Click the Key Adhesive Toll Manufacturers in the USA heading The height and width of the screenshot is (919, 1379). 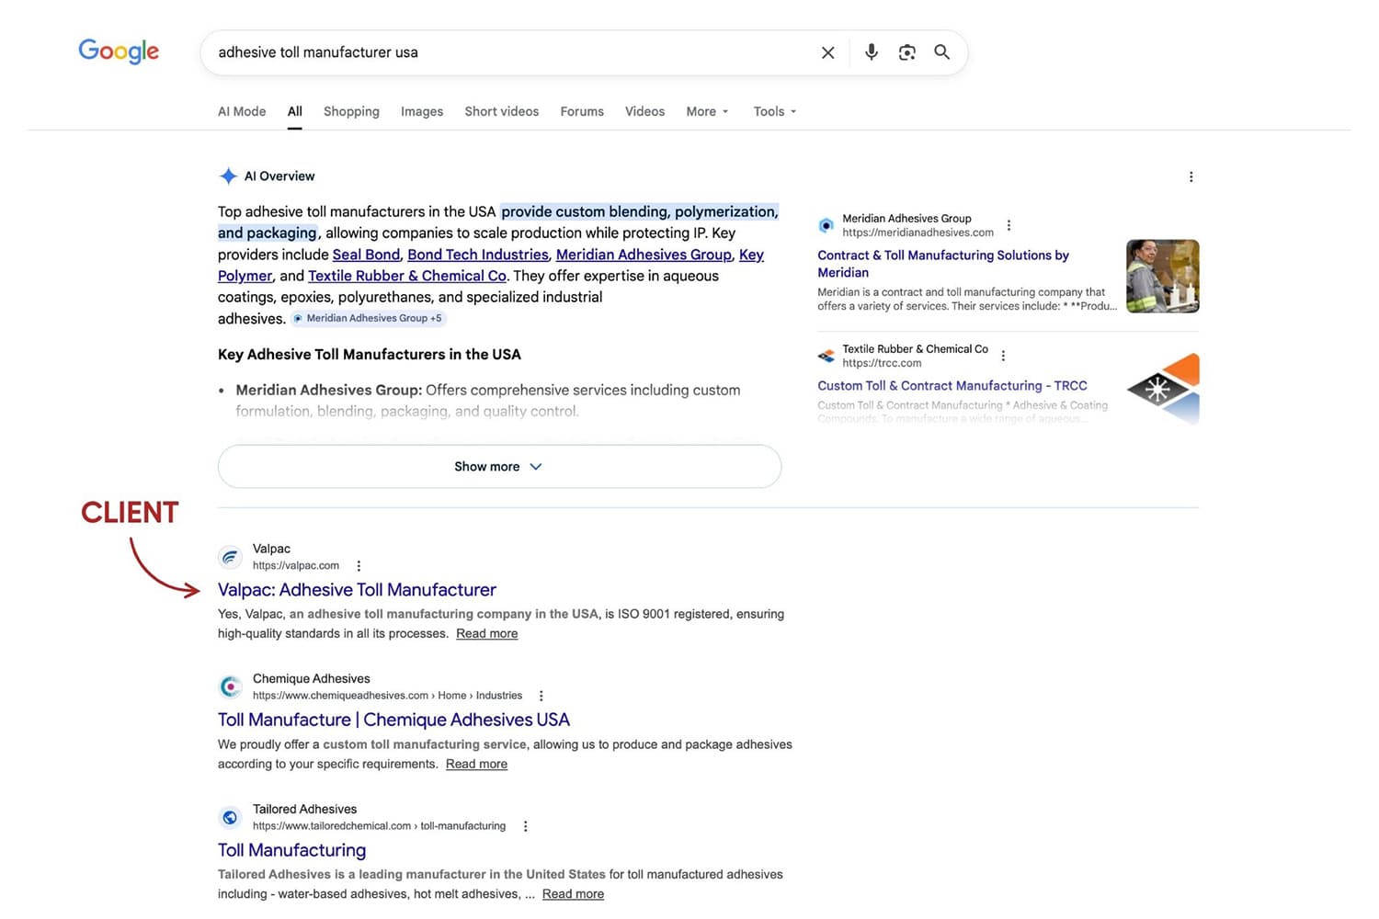[x=370, y=355]
